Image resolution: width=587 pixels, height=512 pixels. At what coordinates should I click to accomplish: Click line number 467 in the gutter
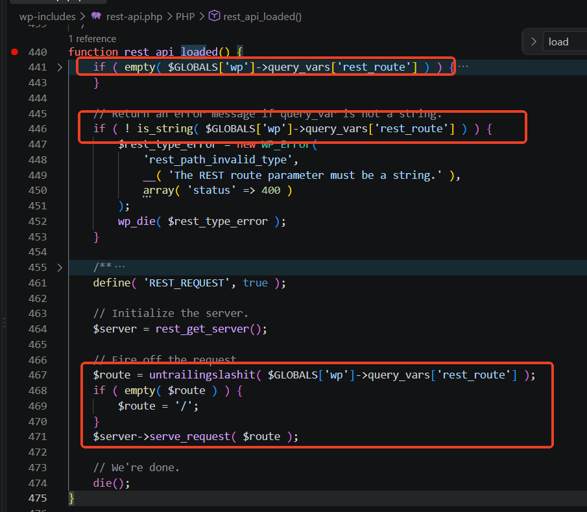click(x=38, y=375)
